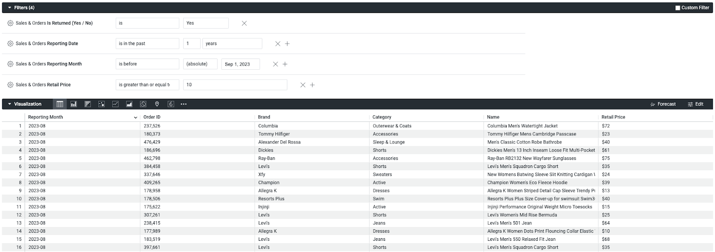Select the 'Resorts Plus' brand cell
The image size is (715, 252).
(x=312, y=199)
